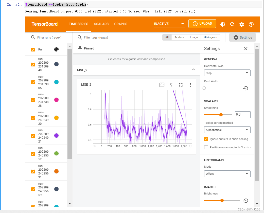
Task: Collapse the MSE_2 tag group
Action: (x=193, y=70)
